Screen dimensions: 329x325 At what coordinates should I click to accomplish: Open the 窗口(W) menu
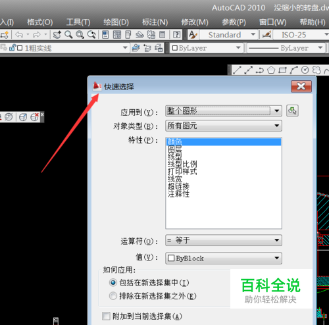[x=272, y=22]
